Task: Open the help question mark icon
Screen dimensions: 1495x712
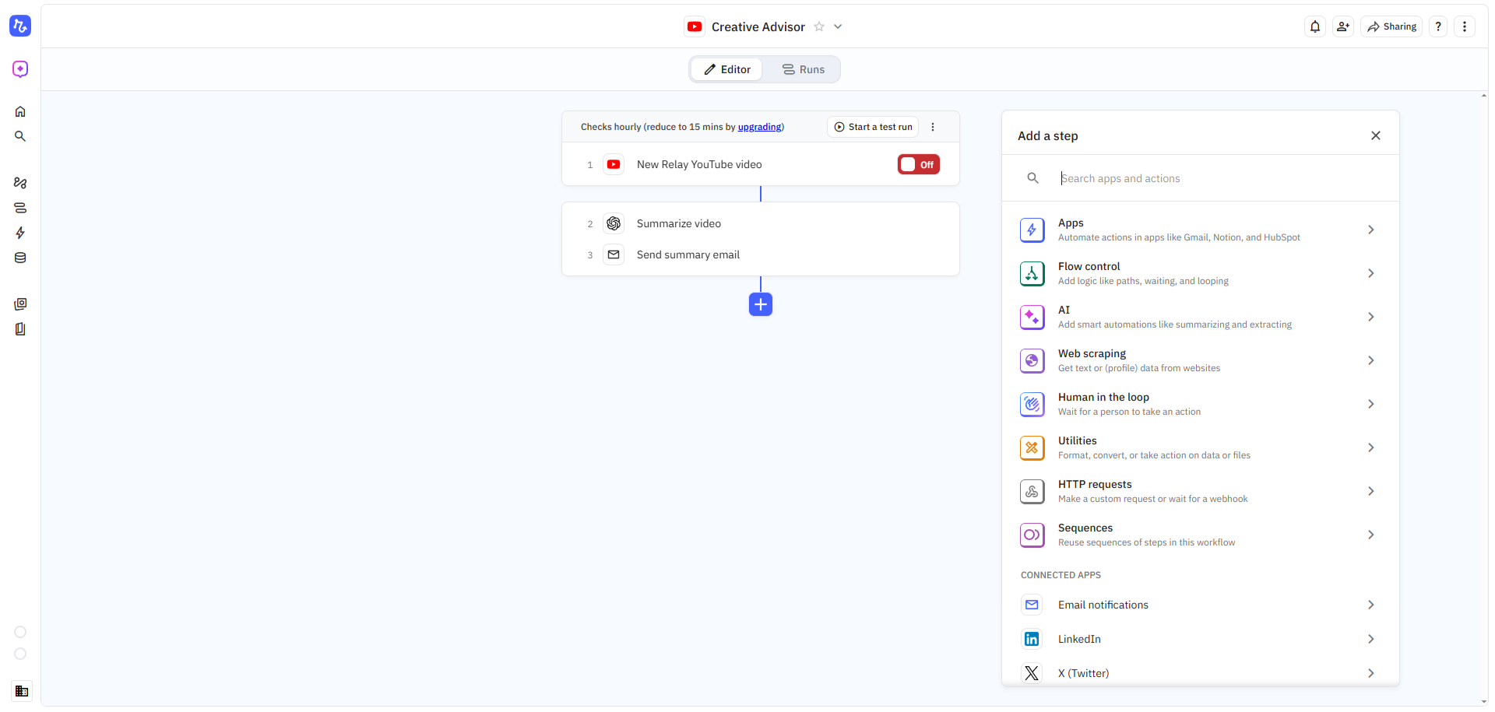Action: (x=1438, y=26)
